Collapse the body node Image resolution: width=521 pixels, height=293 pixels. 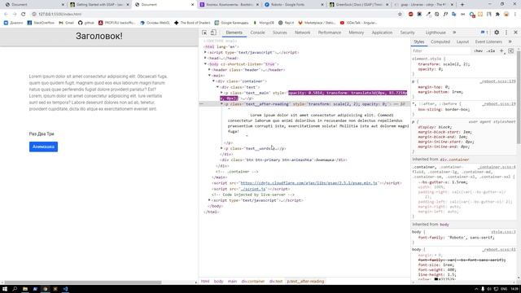[205, 63]
